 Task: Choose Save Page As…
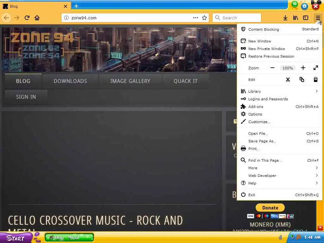[x=280, y=141]
